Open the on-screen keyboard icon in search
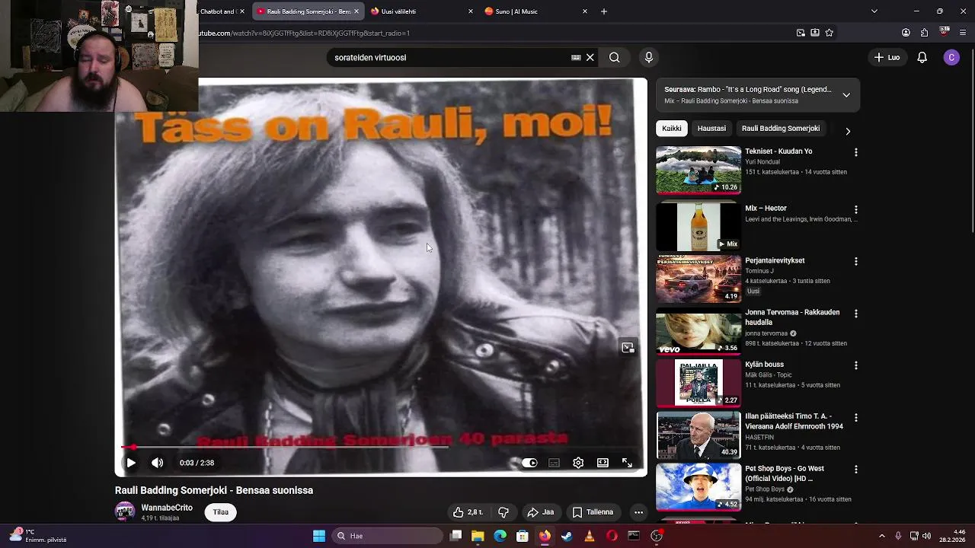The height and width of the screenshot is (548, 975). coord(576,57)
